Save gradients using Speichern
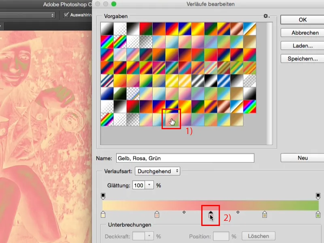This screenshot has height=243, width=324. pos(302,59)
